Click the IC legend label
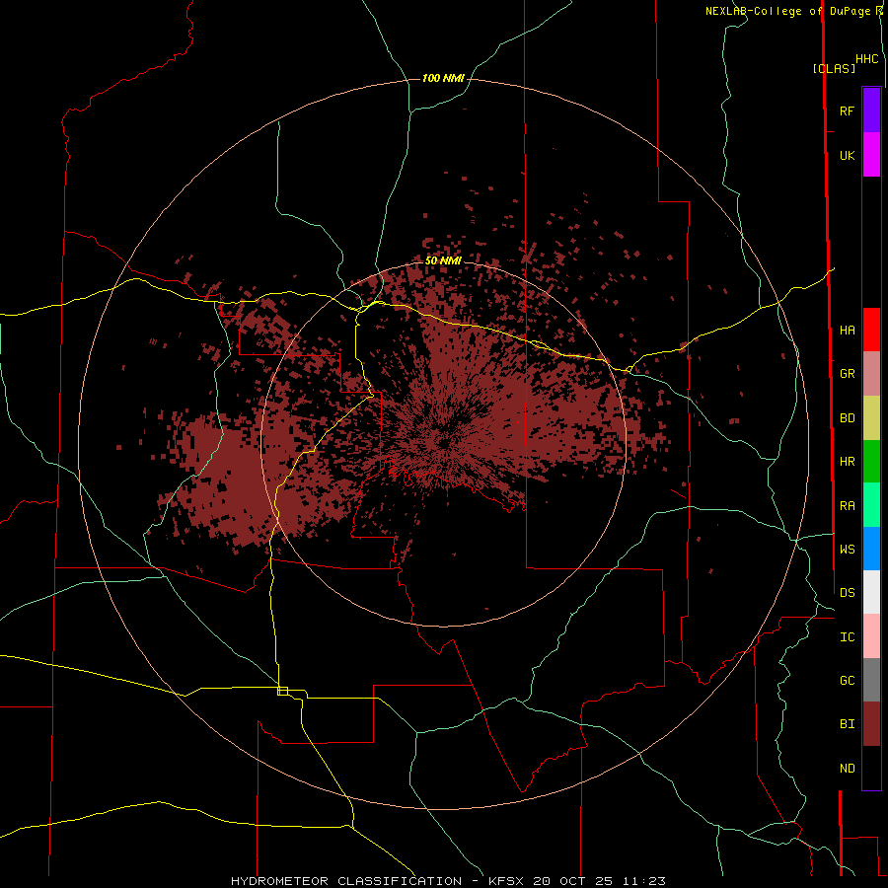The height and width of the screenshot is (888, 888). [x=847, y=637]
